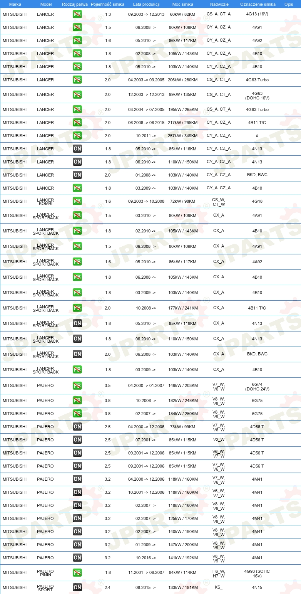Click petrol icon in Lancer 217kW / 295KM row

coord(77,123)
